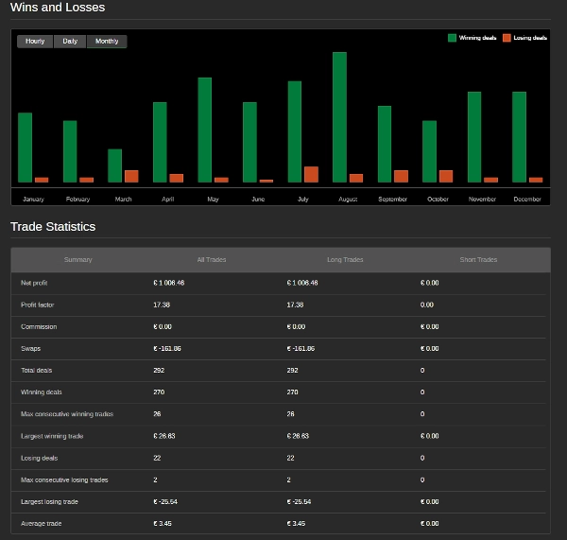Screen dimensions: 567x540
Task: Select the Profit factor row label
Action: [x=38, y=305]
